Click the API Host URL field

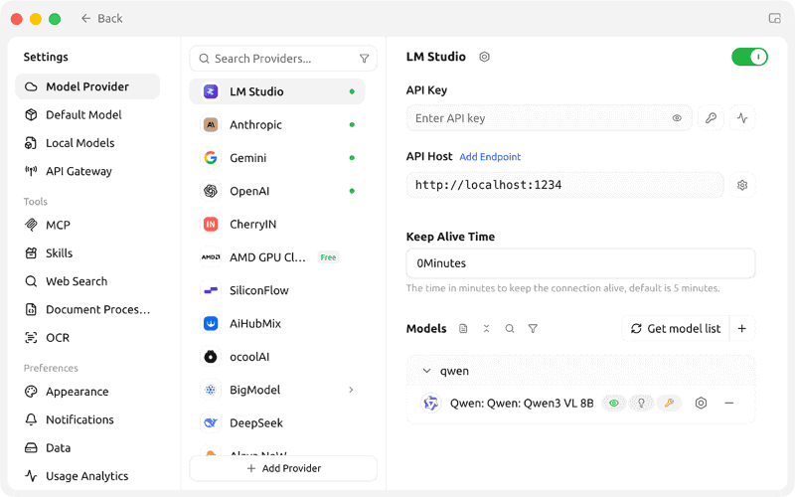[x=564, y=185]
